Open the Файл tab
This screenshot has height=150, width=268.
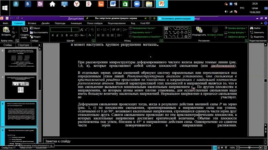5,23
